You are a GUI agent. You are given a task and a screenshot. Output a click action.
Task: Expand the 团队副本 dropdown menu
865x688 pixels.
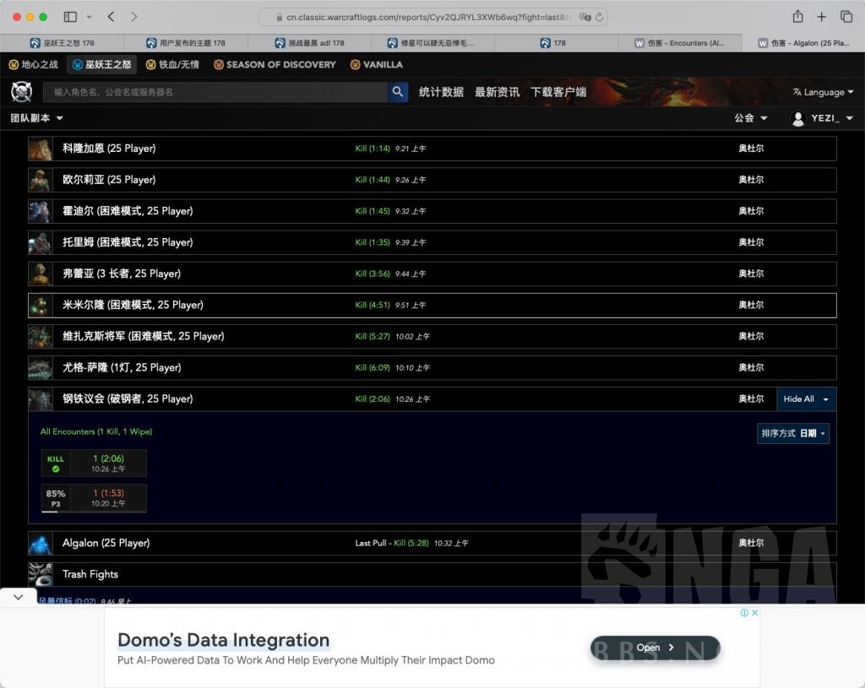click(x=36, y=118)
